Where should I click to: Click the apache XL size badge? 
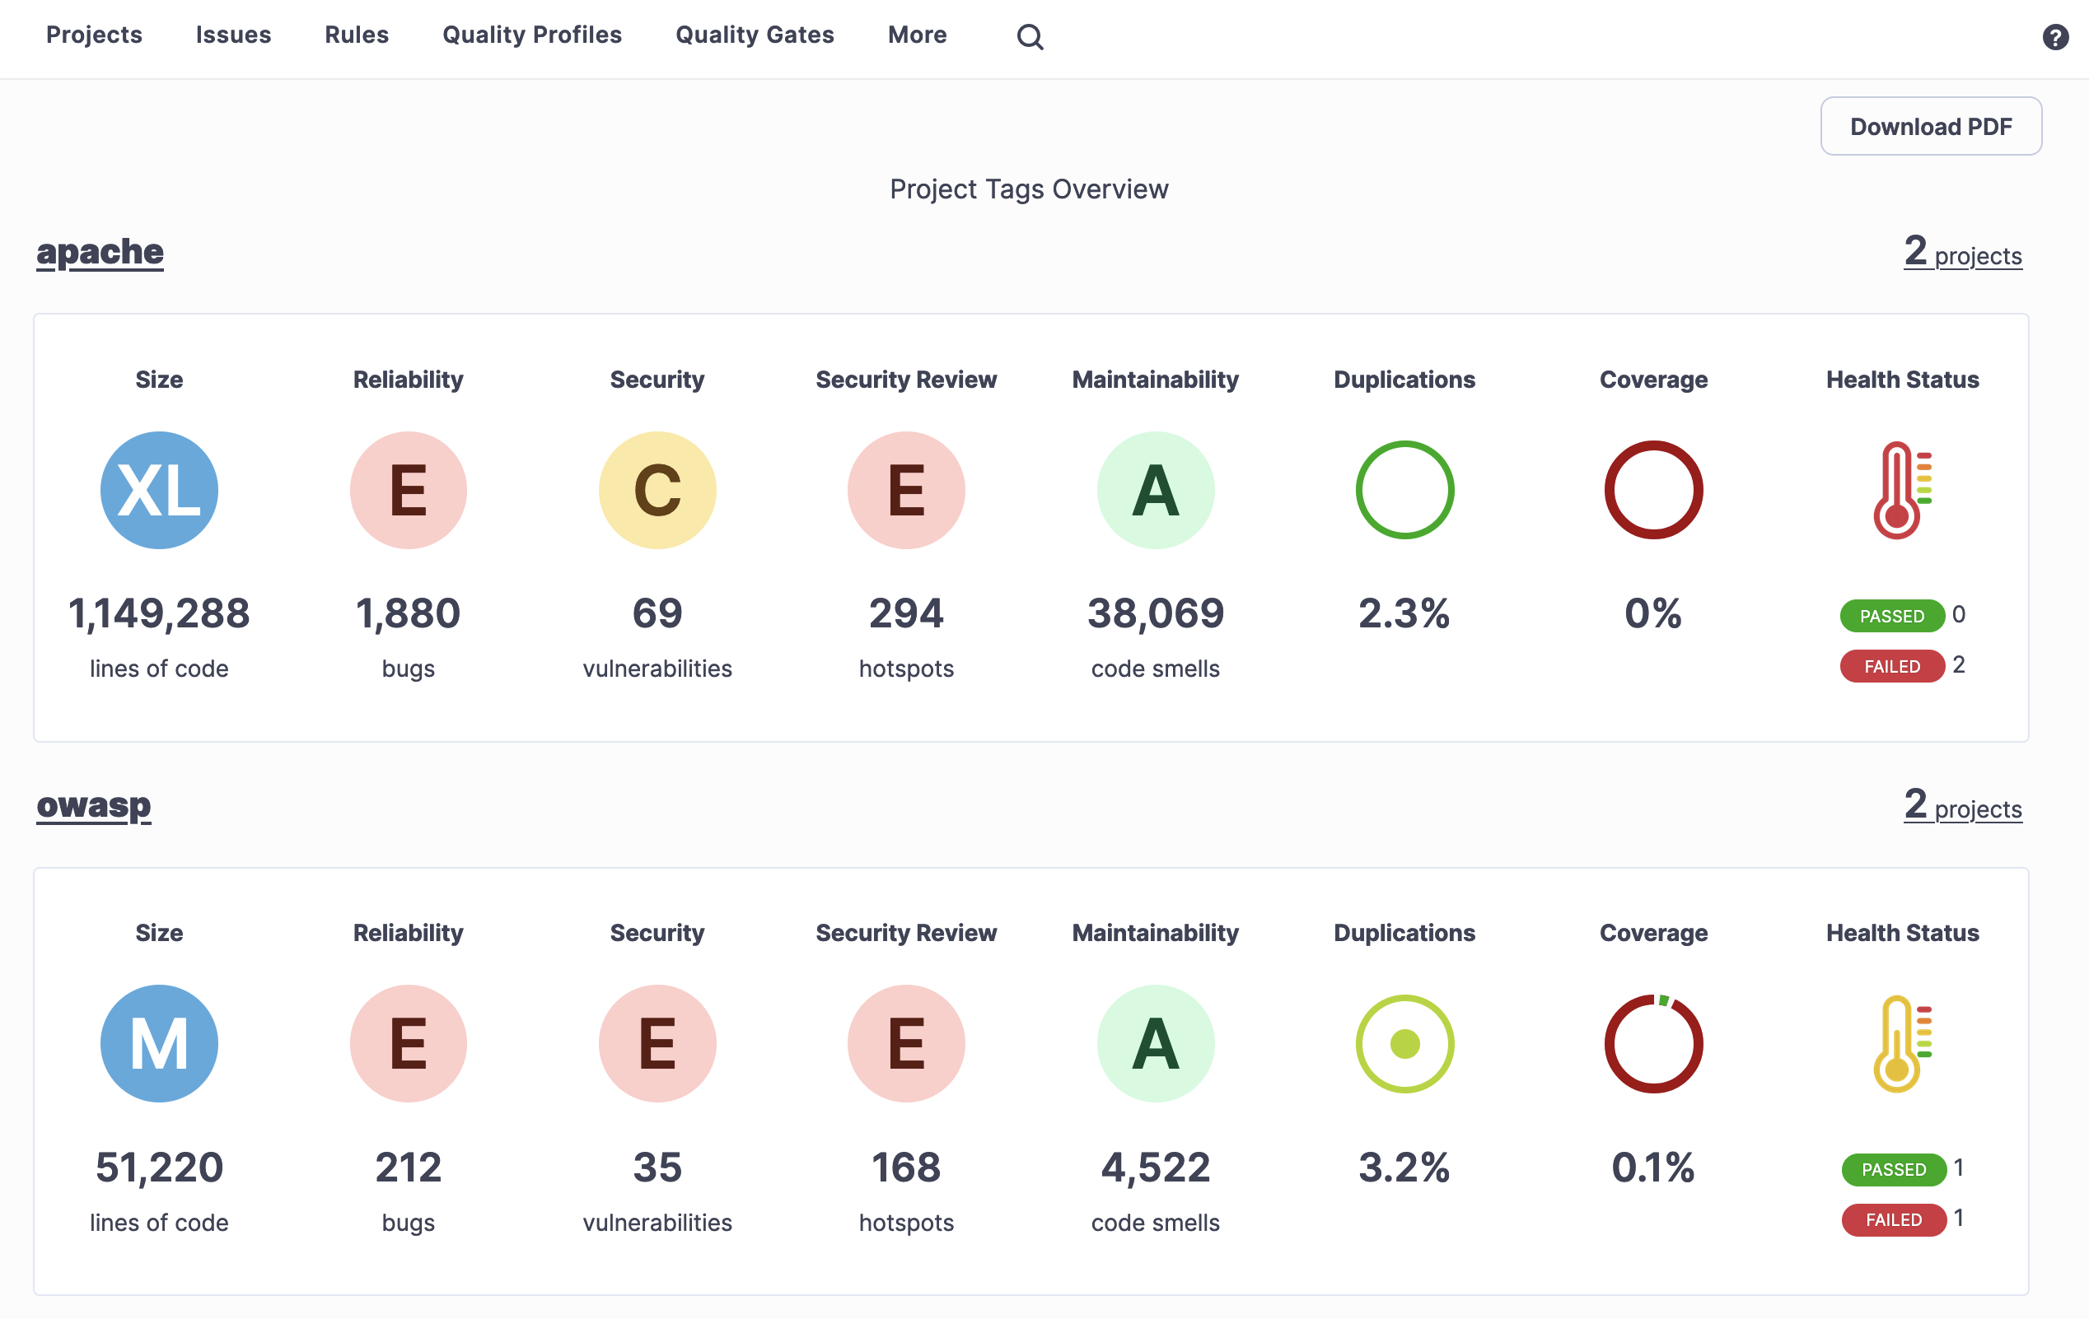pos(159,490)
